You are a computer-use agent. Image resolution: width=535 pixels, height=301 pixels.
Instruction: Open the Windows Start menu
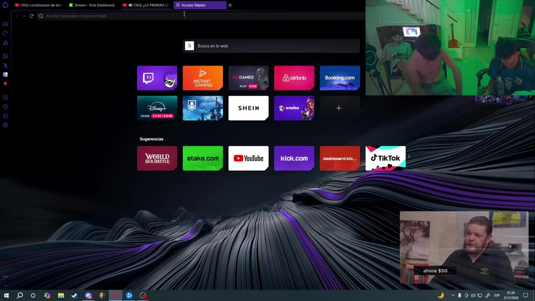tap(6, 296)
